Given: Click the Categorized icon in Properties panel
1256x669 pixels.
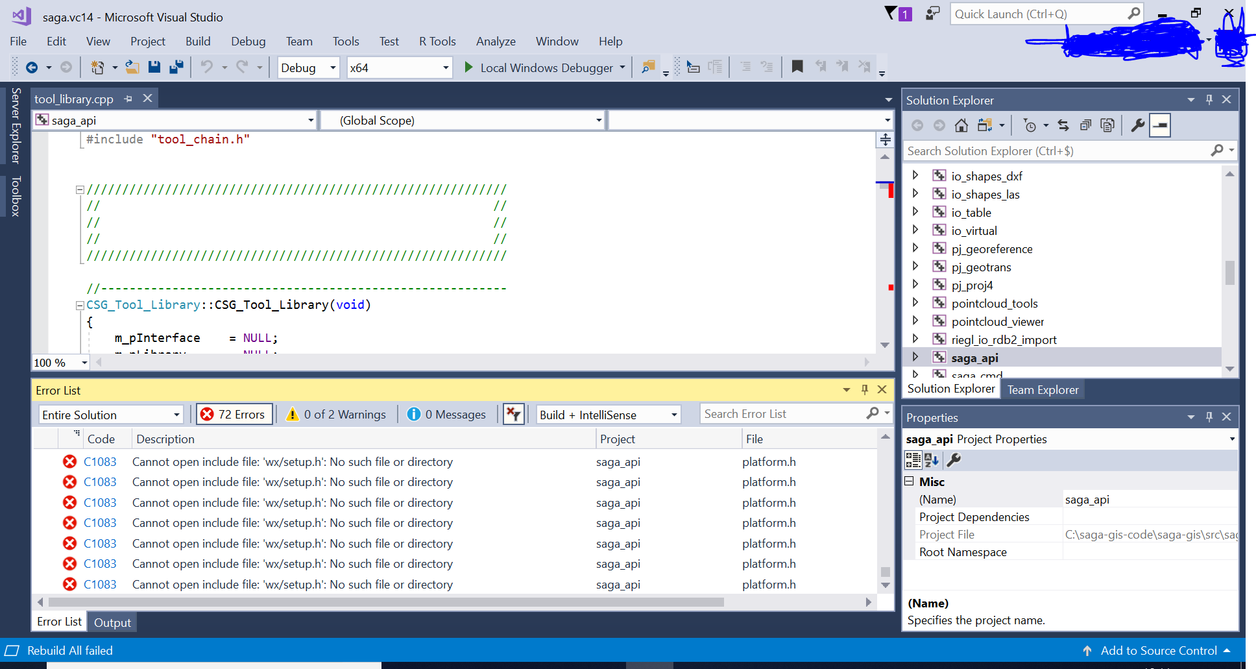Looking at the screenshot, I should point(913,460).
